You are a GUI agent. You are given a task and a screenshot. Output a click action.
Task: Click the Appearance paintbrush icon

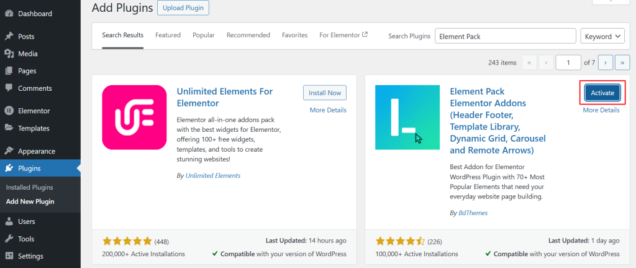coord(9,151)
